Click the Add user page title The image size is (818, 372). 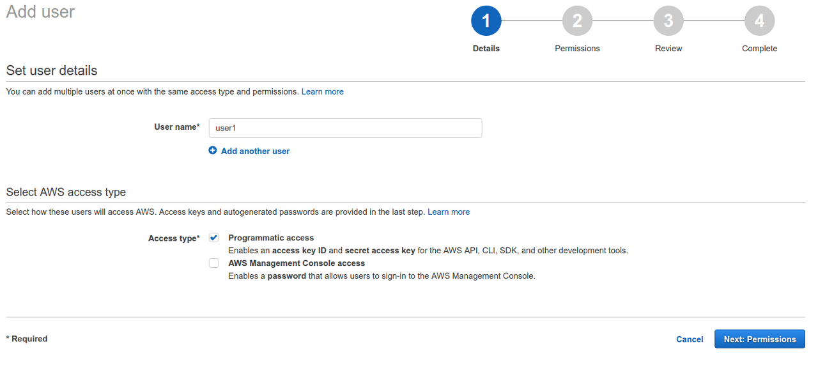click(40, 12)
